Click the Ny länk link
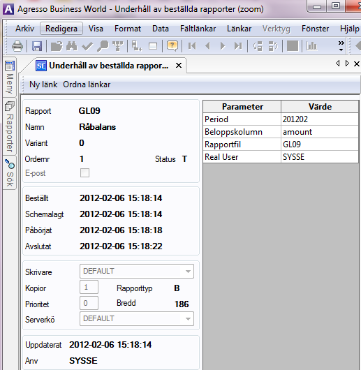Image resolution: width=361 pixels, height=370 pixels. [x=43, y=84]
